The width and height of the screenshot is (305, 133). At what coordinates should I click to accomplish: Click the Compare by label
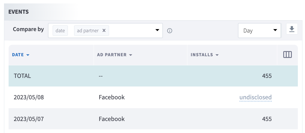pyautogui.click(x=28, y=29)
